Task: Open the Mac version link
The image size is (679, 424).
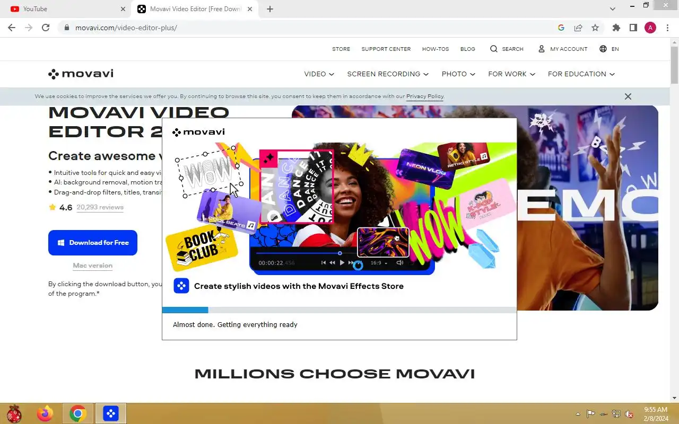Action: pyautogui.click(x=93, y=266)
